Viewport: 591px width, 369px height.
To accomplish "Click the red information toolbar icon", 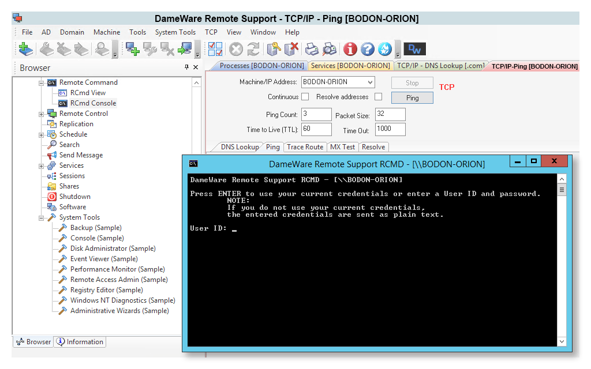I will click(350, 49).
